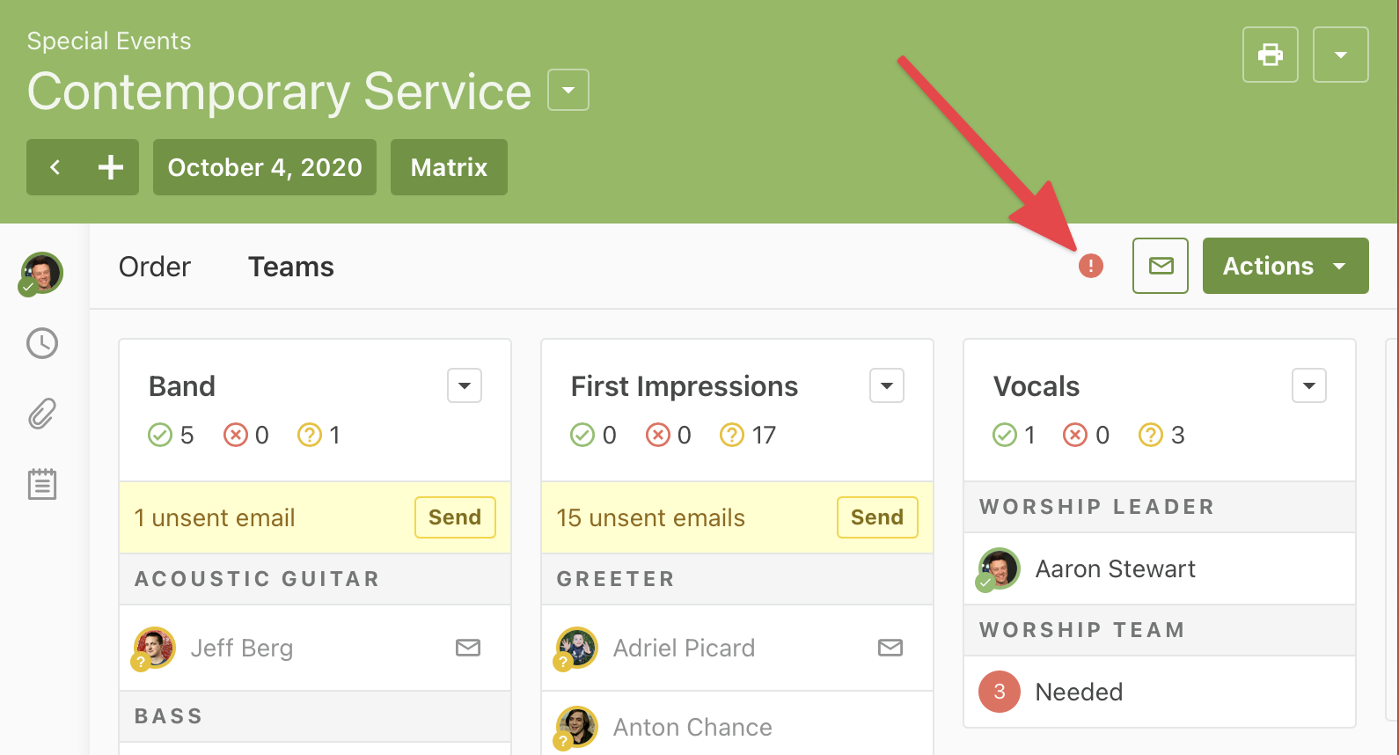Click the 3 Needed worship team position
The image size is (1399, 755).
[1079, 692]
